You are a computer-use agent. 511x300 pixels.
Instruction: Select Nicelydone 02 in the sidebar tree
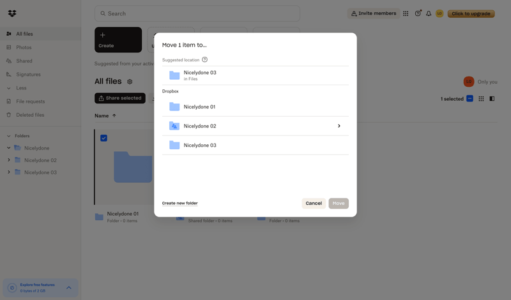click(x=40, y=160)
